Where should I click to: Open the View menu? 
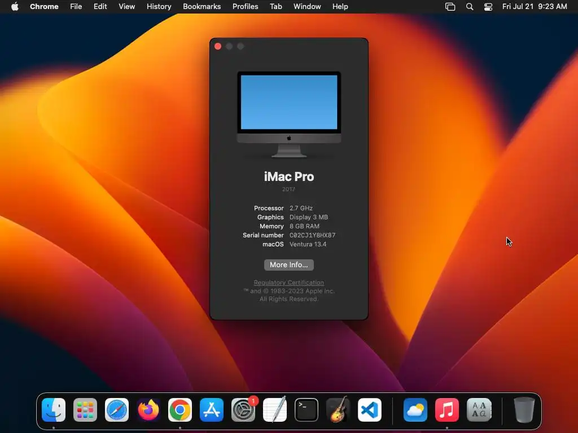127,7
